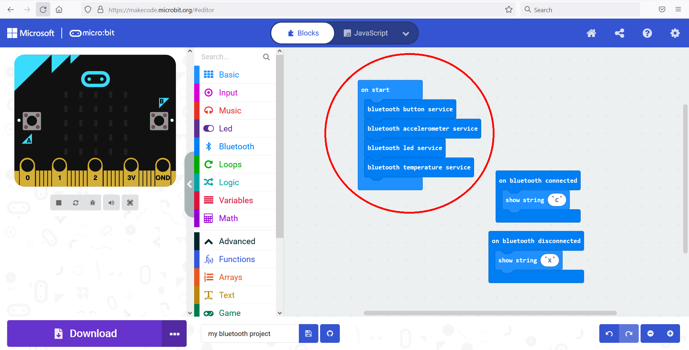Click the browser Search box
The height and width of the screenshot is (350, 689).
coord(580,10)
